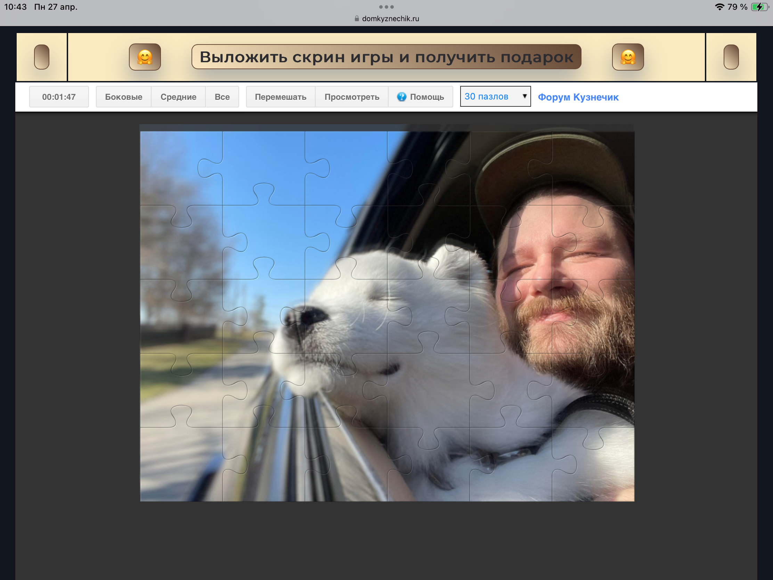The width and height of the screenshot is (773, 580).
Task: Preview the image with Просмотреть
Action: coord(351,97)
